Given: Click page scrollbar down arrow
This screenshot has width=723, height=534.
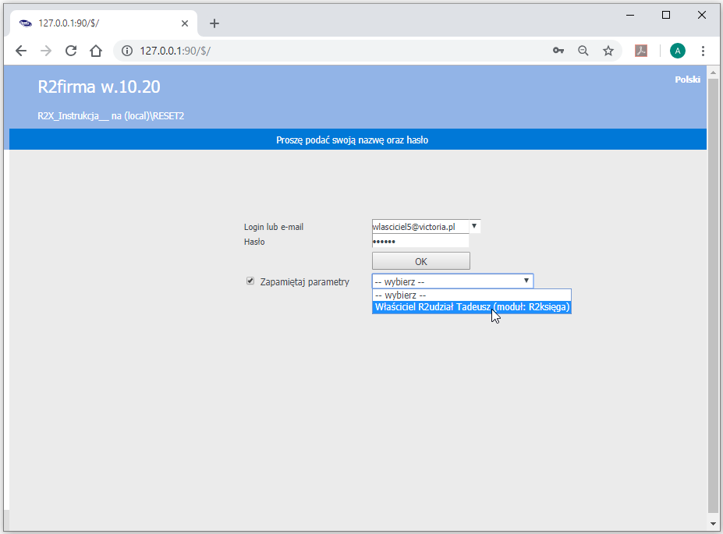Looking at the screenshot, I should (x=713, y=523).
